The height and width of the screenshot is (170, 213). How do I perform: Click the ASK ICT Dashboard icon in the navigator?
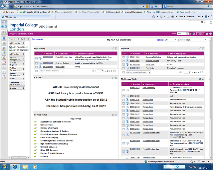[x=10, y=50]
